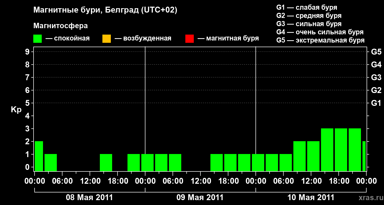Click the 12:00 time label of 10 Мая
The width and height of the screenshot is (384, 205).
pyautogui.click(x=311, y=181)
